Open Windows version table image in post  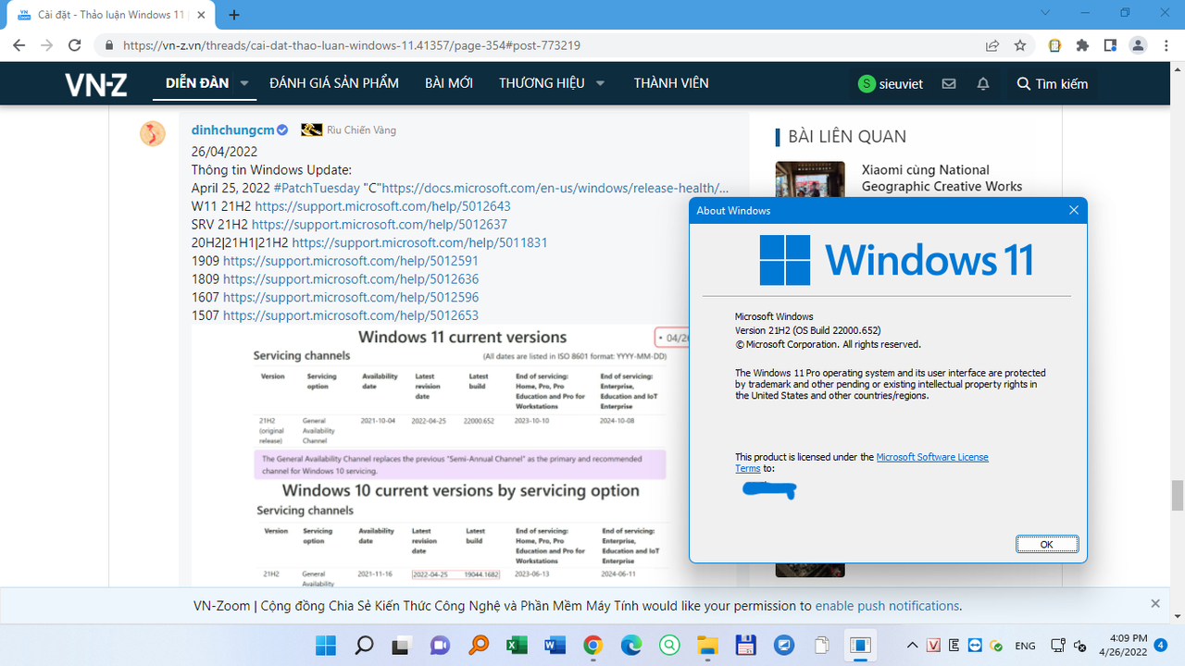(441, 455)
